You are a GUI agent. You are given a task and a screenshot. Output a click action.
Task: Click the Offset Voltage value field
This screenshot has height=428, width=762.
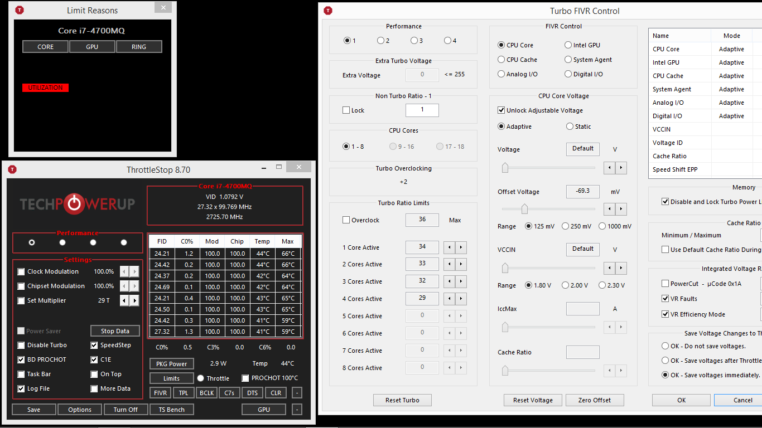582,191
